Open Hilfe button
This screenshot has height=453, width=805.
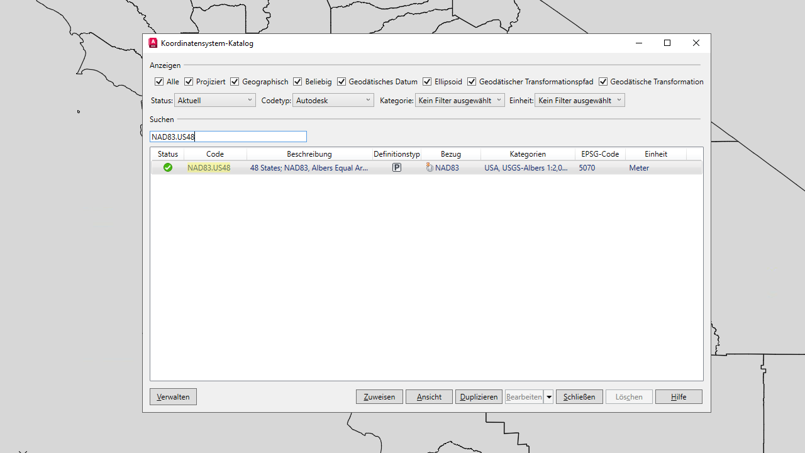click(679, 397)
